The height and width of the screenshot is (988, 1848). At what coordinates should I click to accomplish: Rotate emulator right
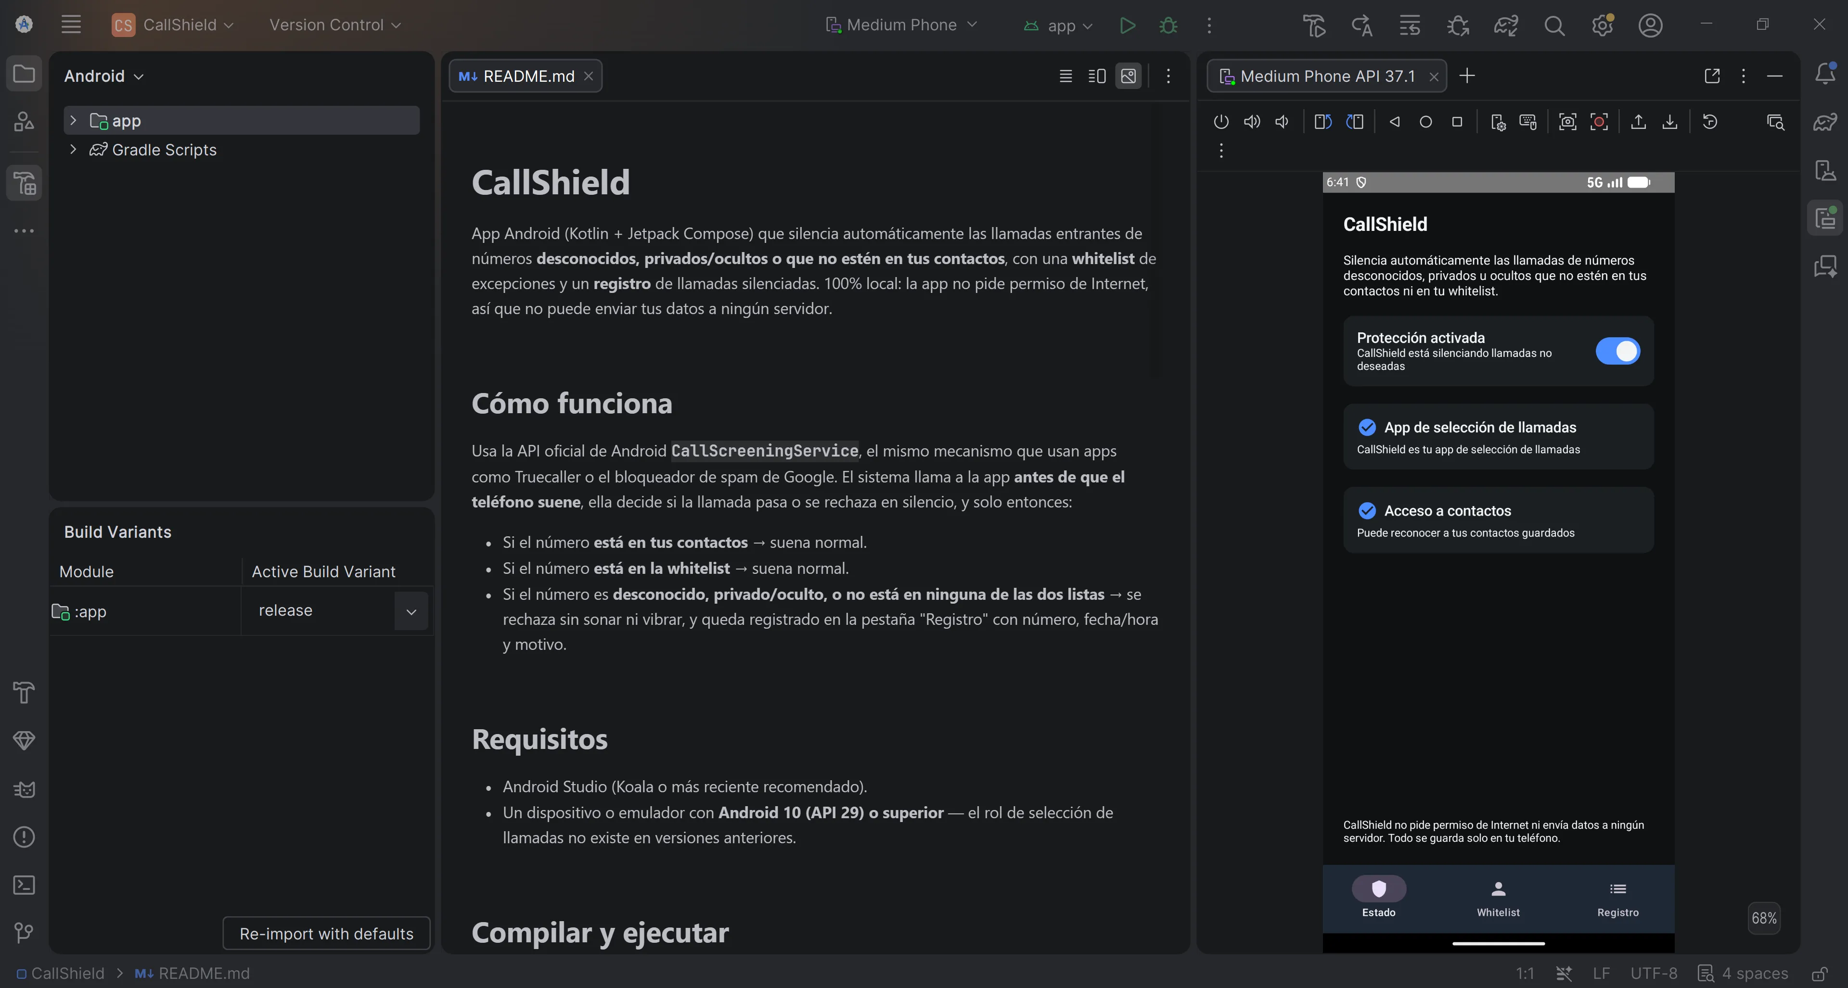point(1354,122)
